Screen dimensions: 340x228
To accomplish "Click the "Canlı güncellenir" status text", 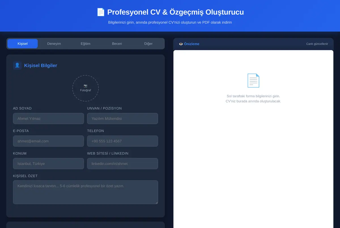I will pos(317,44).
